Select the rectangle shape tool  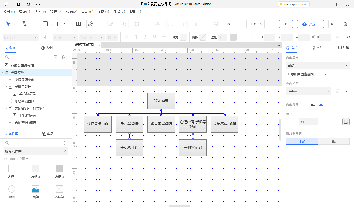pyautogui.click(x=45, y=24)
